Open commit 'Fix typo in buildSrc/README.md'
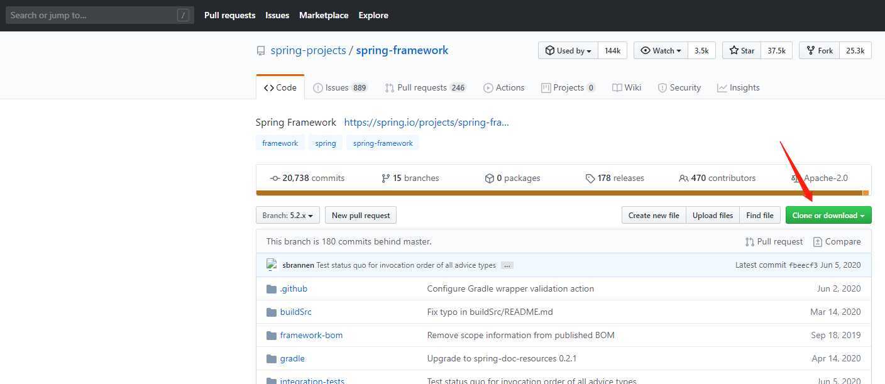This screenshot has width=885, height=384. 490,312
